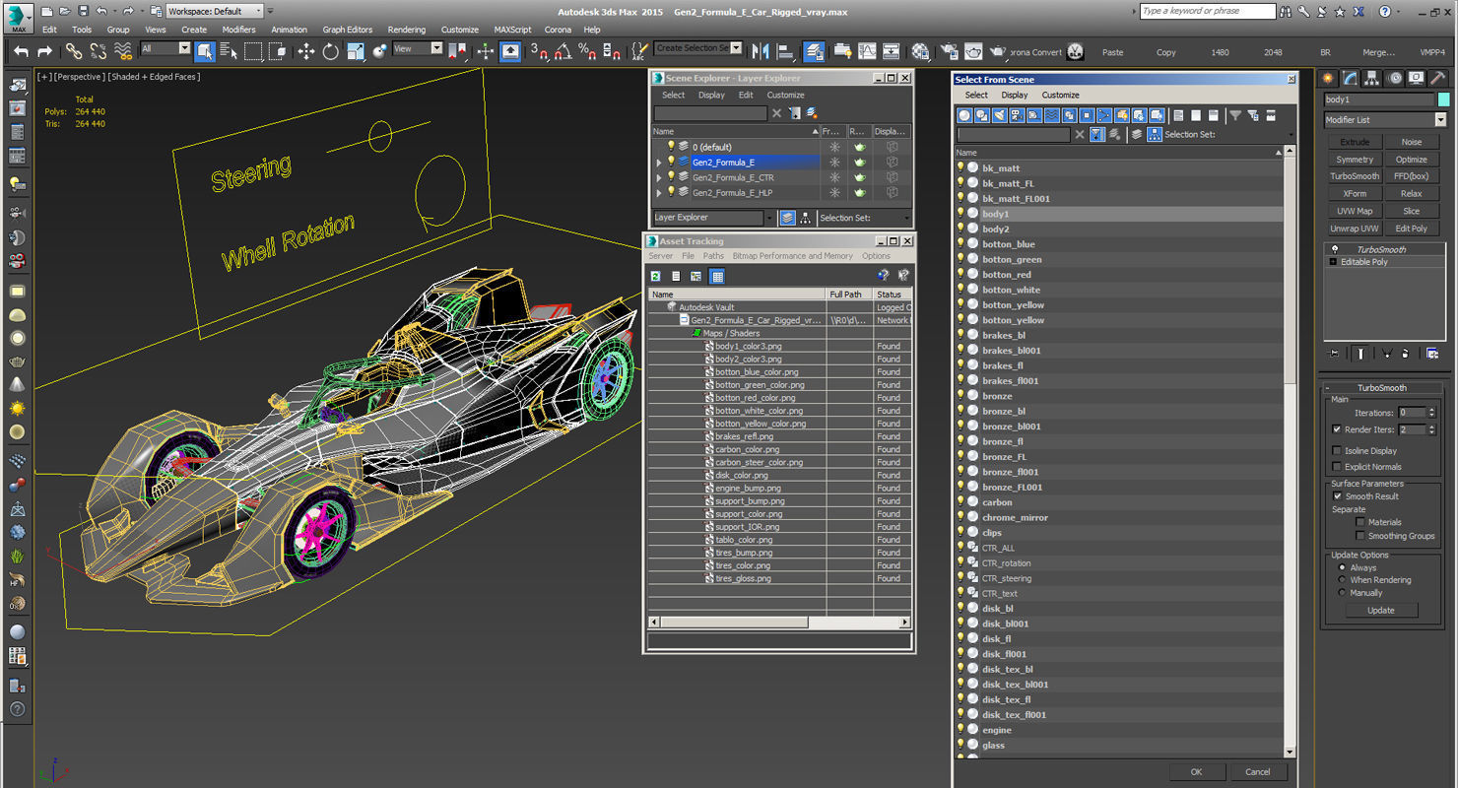Uncheck the Render Iters checkbox
This screenshot has height=788, width=1458.
pyautogui.click(x=1337, y=429)
